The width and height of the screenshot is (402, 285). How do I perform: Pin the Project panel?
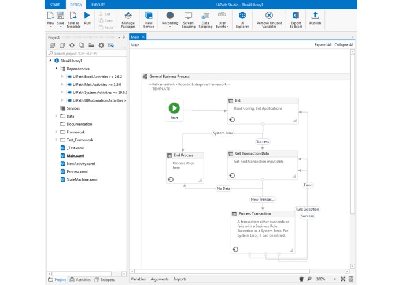pyautogui.click(x=124, y=37)
